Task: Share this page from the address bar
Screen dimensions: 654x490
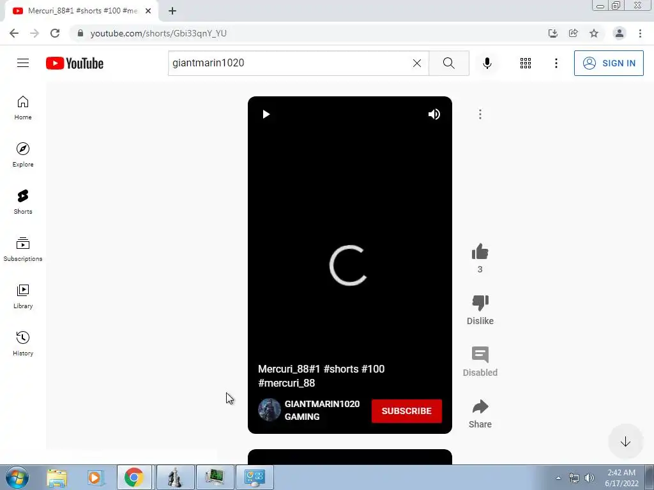Action: click(574, 33)
